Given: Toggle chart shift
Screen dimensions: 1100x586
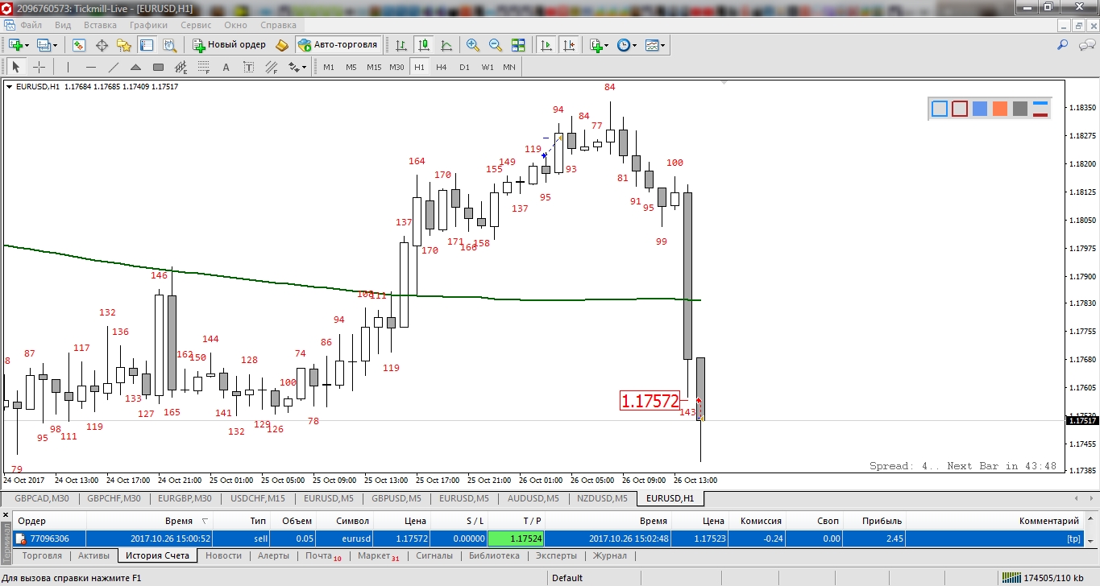Looking at the screenshot, I should 569,45.
